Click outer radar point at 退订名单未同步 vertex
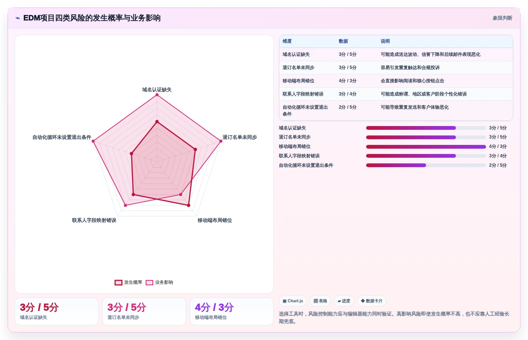The image size is (528, 340). coord(221,141)
